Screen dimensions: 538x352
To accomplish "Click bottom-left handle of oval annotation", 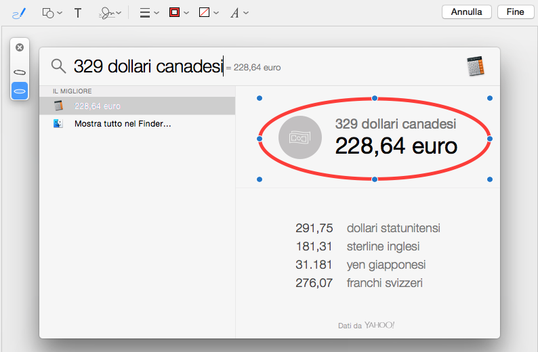I will pos(260,179).
